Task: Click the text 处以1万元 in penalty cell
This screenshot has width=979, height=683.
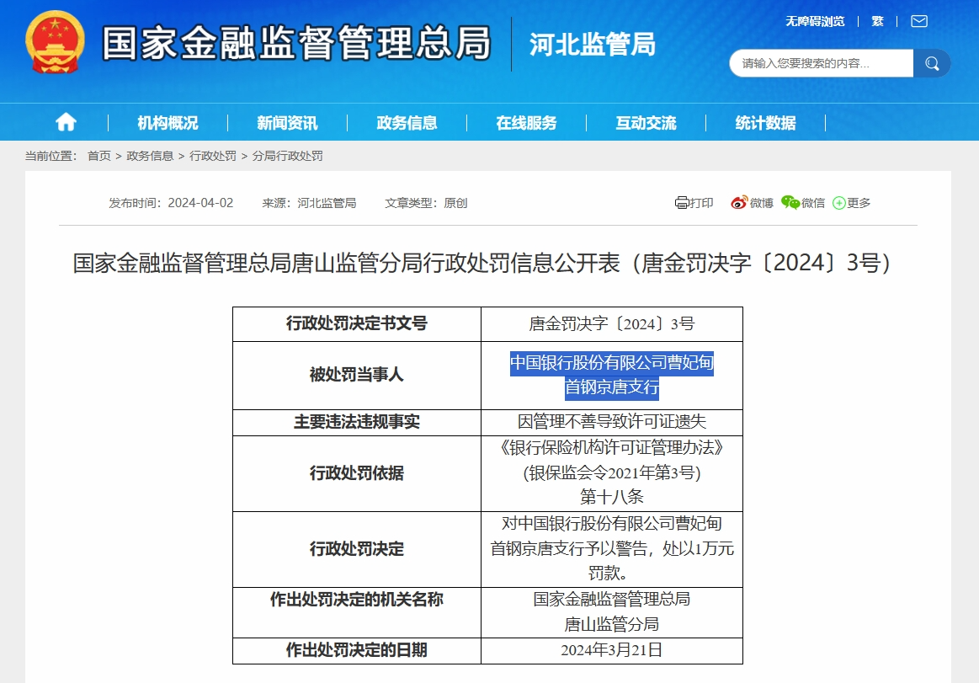Action: [698, 548]
